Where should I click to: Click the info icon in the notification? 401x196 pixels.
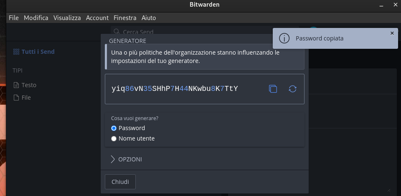[x=284, y=38]
